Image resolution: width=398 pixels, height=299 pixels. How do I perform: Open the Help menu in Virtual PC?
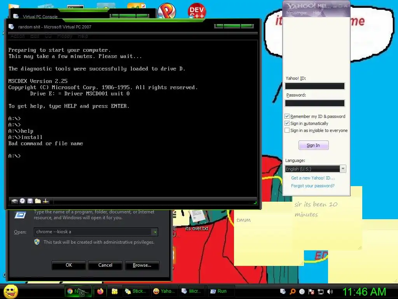click(x=83, y=36)
